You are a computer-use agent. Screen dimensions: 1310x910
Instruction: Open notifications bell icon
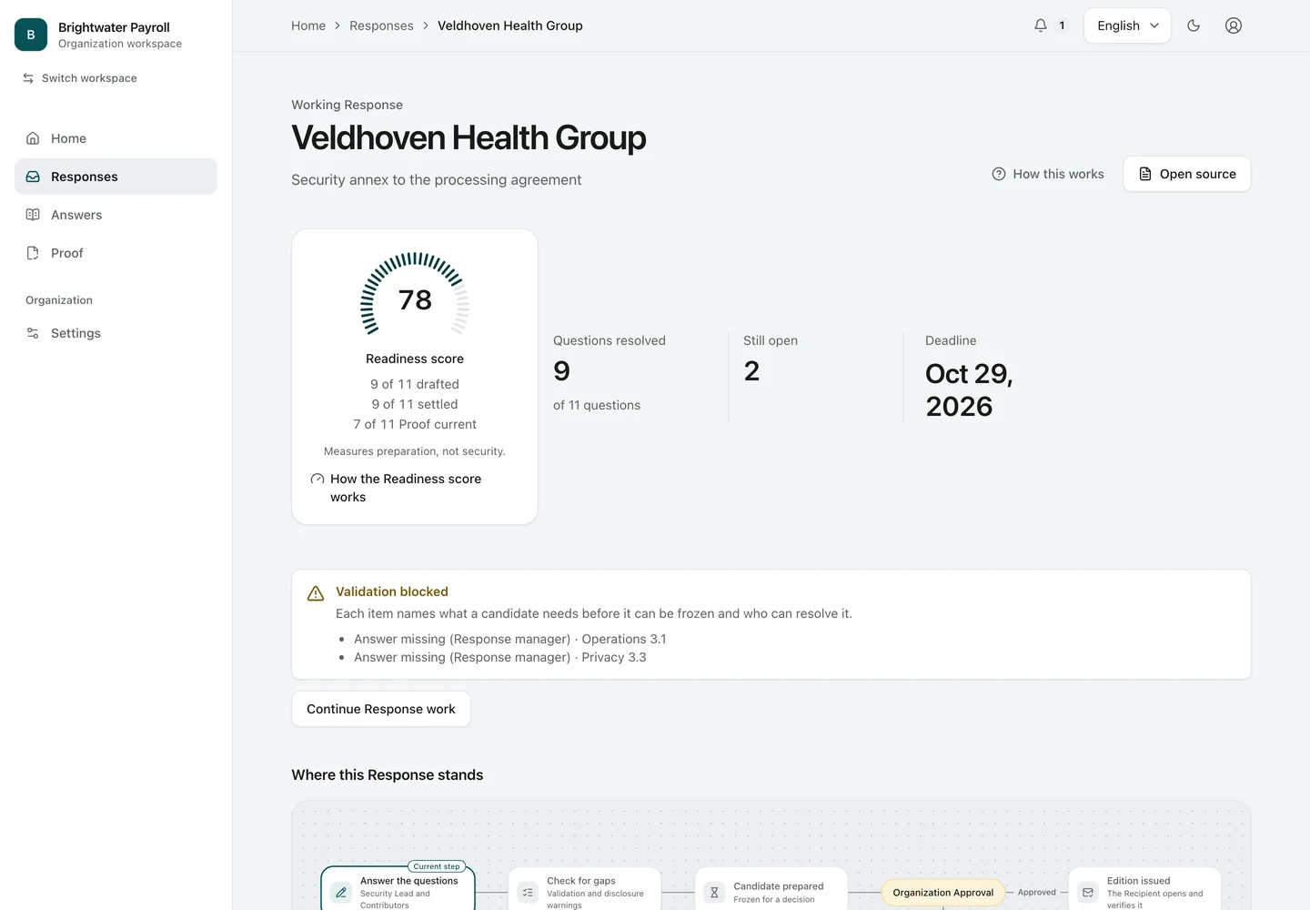pyautogui.click(x=1041, y=25)
